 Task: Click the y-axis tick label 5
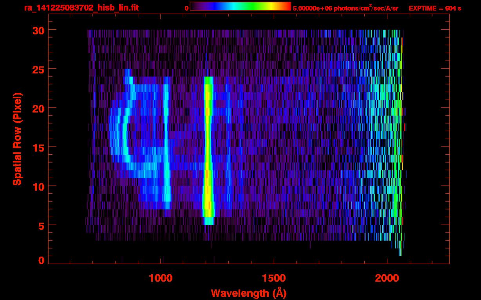click(x=42, y=225)
